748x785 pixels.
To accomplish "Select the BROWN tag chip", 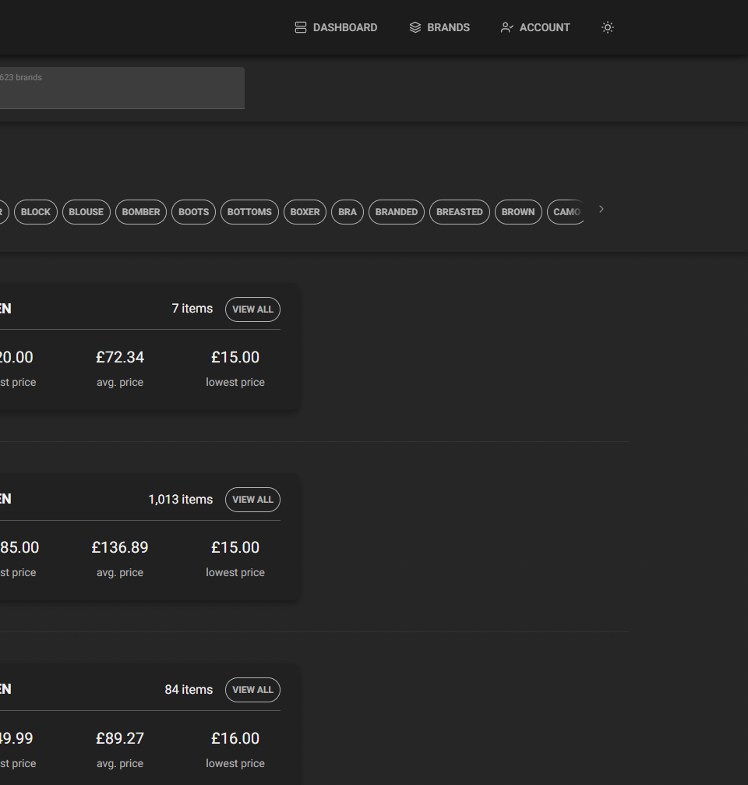I will (x=518, y=212).
